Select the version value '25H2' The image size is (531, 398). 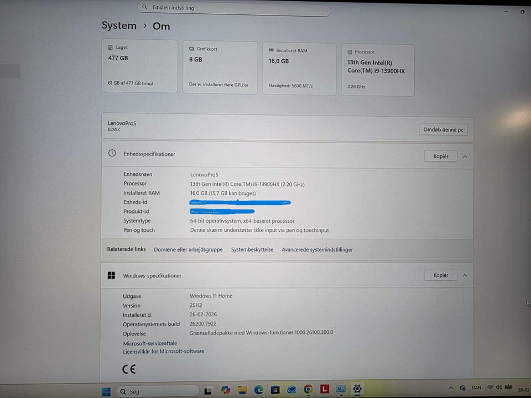pyautogui.click(x=196, y=305)
